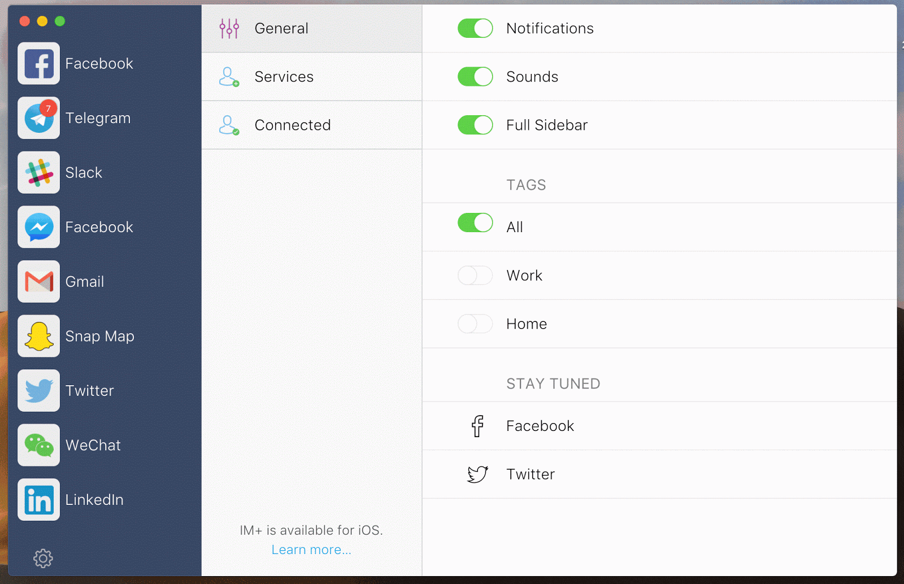The image size is (904, 584).
Task: Open the Snap Map ghost icon
Action: (38, 336)
